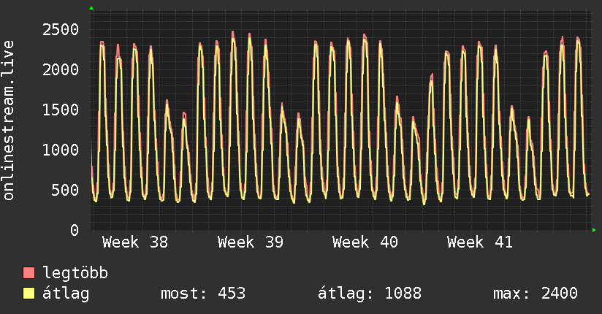Image resolution: width=602 pixels, height=314 pixels.
Task: Click the green arrow at x-axis end
Action: pyautogui.click(x=594, y=230)
